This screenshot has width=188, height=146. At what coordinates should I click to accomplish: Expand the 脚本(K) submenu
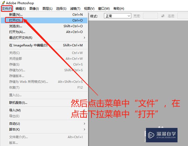[44, 129]
